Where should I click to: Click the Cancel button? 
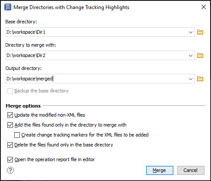[191, 170]
